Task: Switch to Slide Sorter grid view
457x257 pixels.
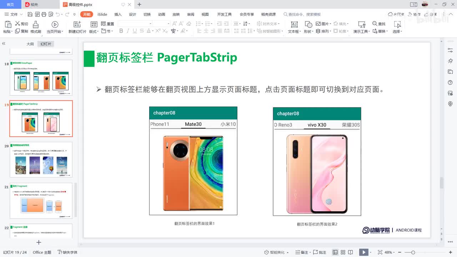Action: [x=343, y=252]
